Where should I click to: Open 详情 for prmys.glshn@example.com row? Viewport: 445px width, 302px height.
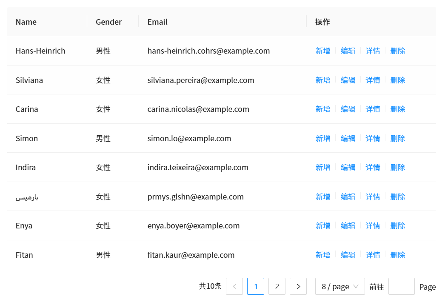pyautogui.click(x=373, y=197)
